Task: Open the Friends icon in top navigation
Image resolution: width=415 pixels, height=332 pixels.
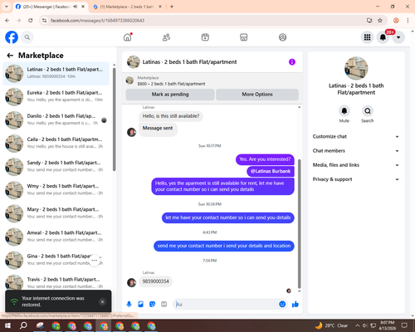Action: point(166,37)
